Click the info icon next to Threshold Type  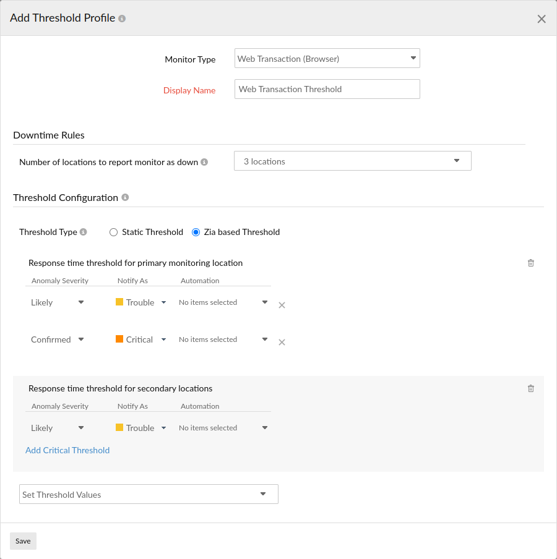[84, 231]
